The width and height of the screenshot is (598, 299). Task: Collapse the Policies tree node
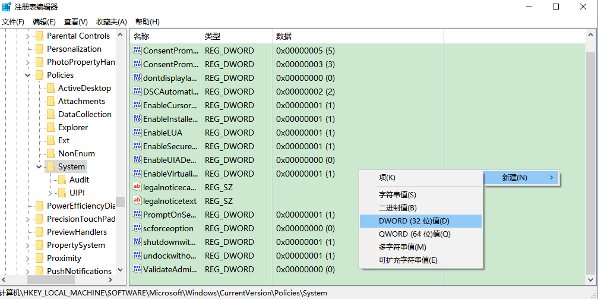(x=28, y=75)
